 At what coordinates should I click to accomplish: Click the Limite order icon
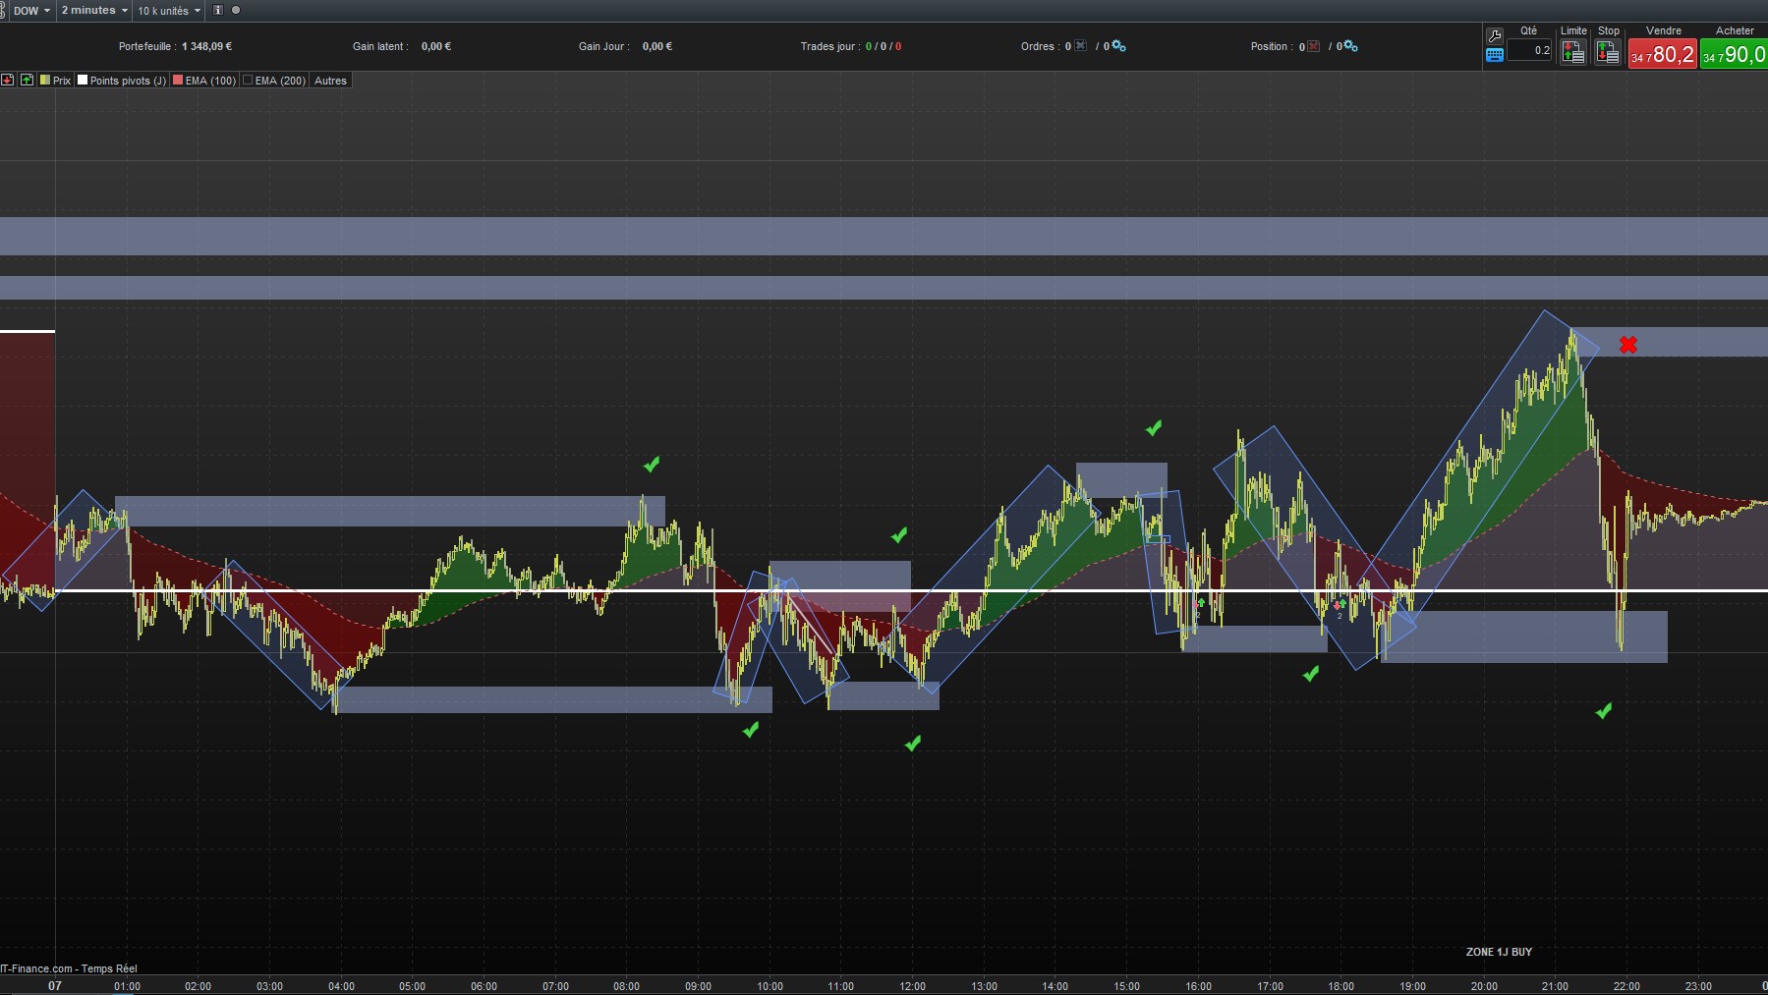1573,52
